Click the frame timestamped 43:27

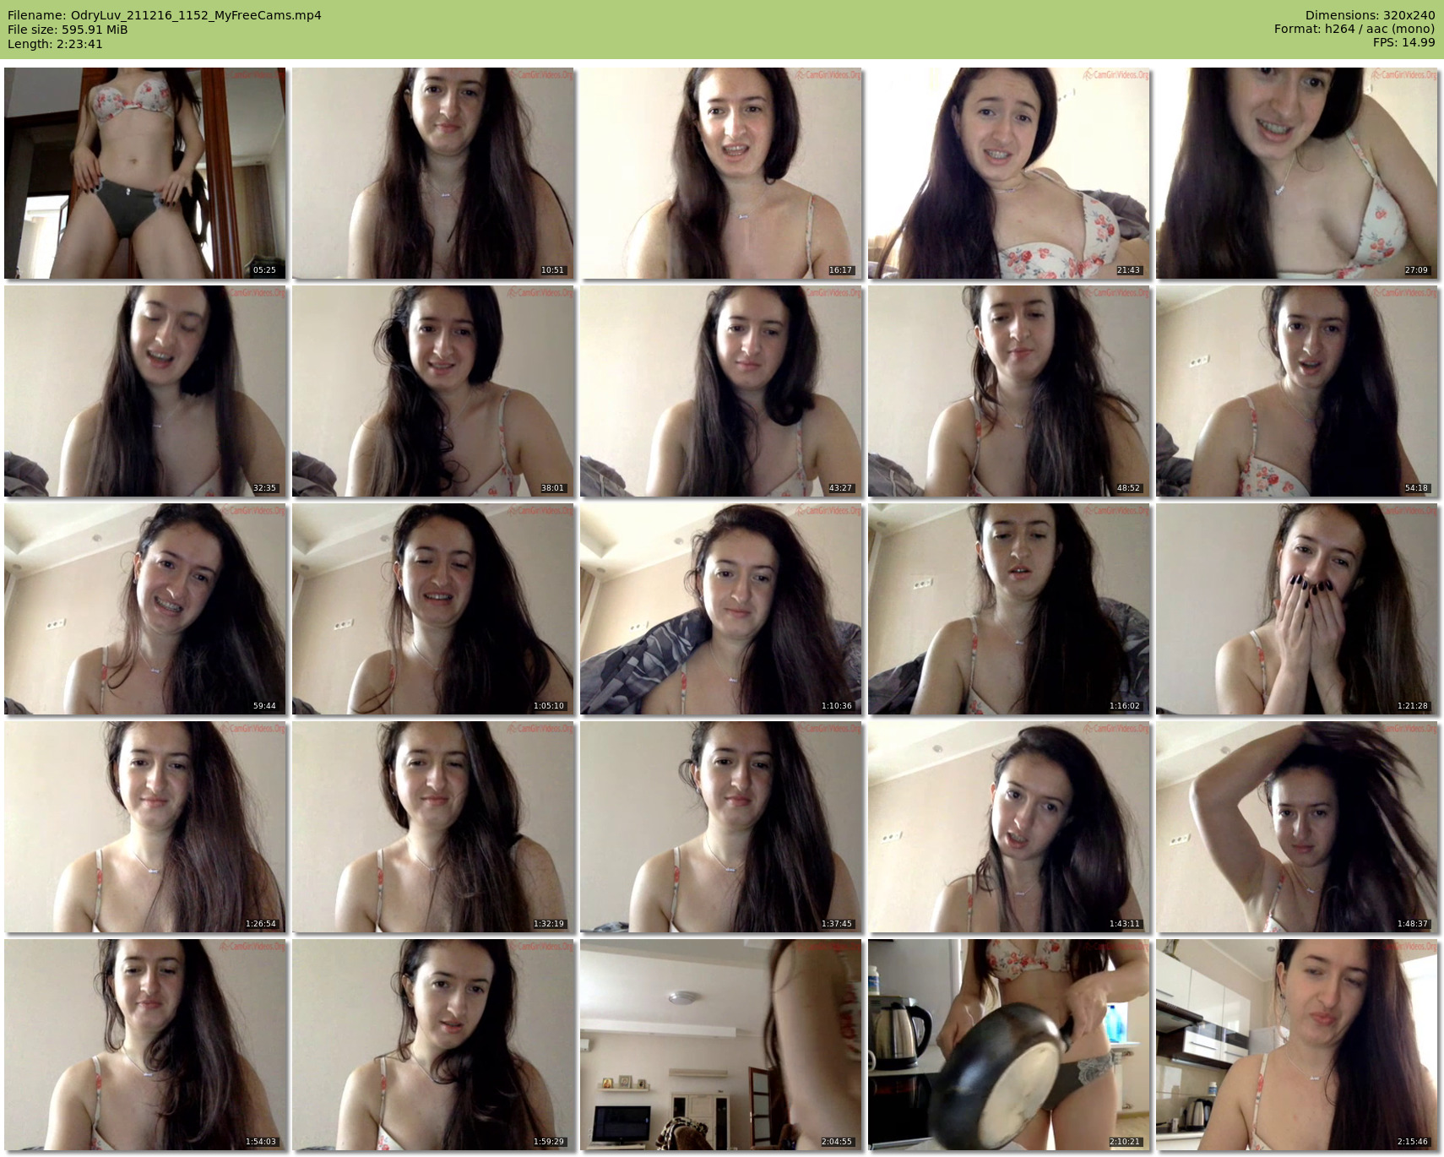click(720, 391)
